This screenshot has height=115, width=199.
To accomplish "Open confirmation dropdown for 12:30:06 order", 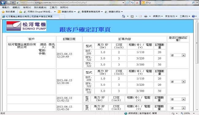I will [183, 82].
